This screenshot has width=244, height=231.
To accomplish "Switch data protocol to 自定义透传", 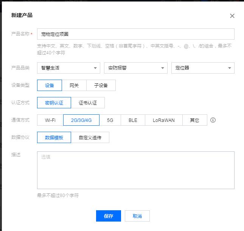I will coord(90,138).
